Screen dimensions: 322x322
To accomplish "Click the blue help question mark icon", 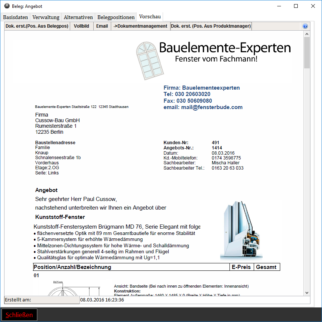I will point(305,26).
